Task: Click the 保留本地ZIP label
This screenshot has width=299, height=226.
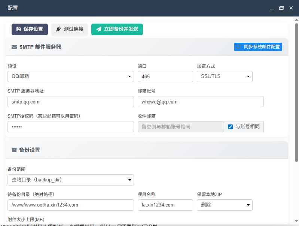Action: (210, 195)
